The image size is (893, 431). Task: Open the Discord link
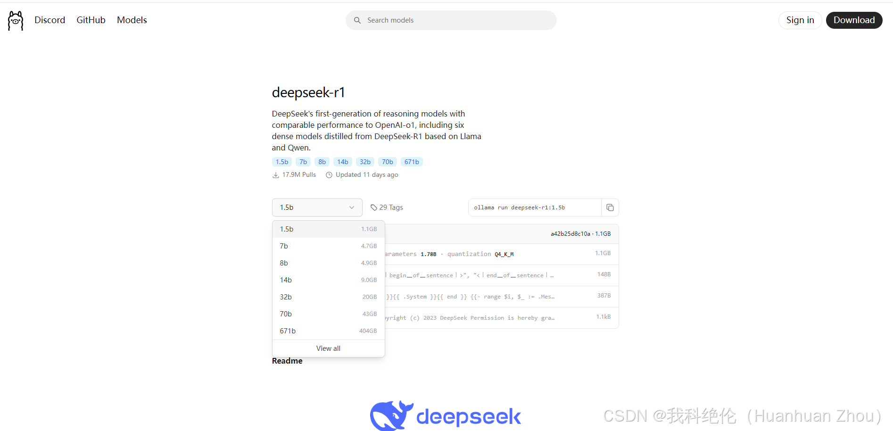tap(50, 20)
